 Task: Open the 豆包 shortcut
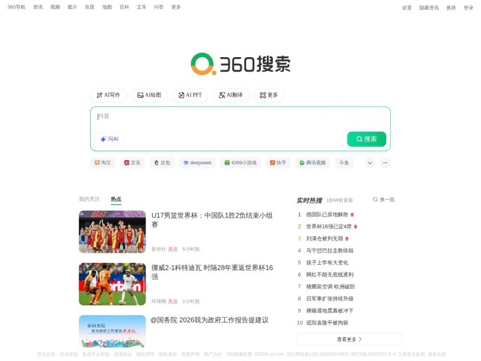pos(162,162)
